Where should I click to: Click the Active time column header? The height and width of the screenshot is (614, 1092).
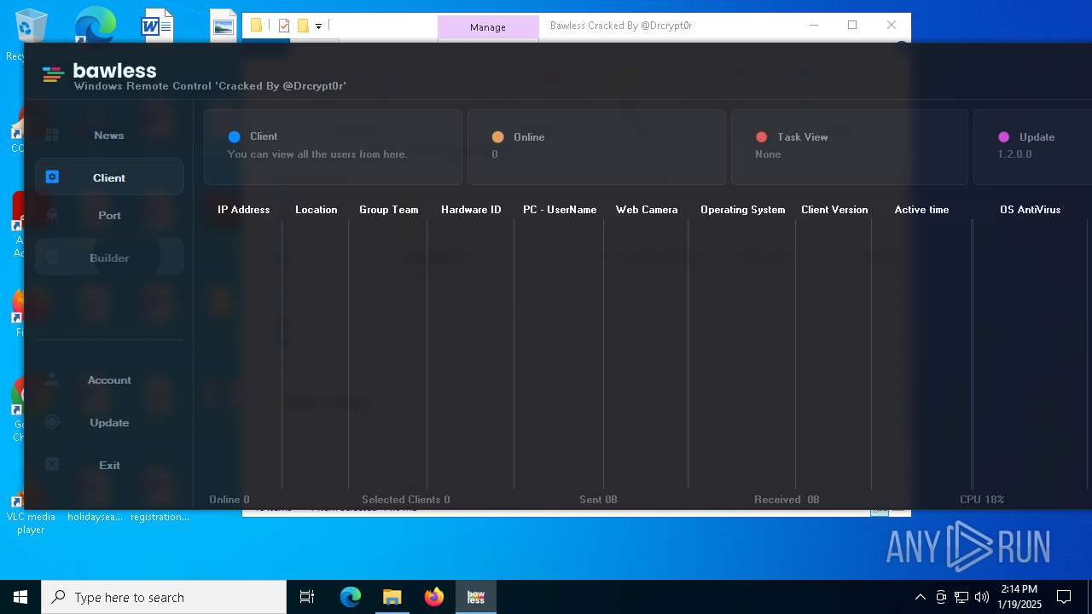pyautogui.click(x=921, y=210)
